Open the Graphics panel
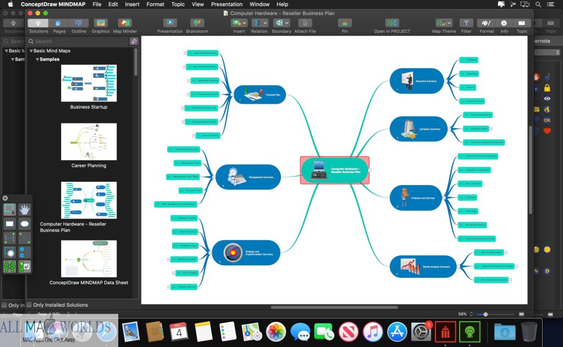The height and width of the screenshot is (347, 563). pos(101,23)
